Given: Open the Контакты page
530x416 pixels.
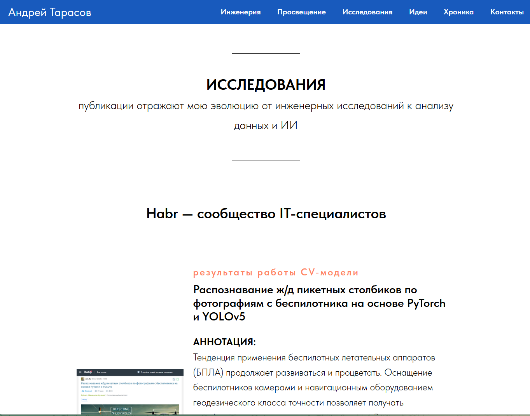Looking at the screenshot, I should point(507,12).
